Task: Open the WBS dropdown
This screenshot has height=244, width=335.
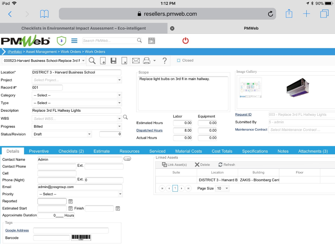Action: (119, 118)
